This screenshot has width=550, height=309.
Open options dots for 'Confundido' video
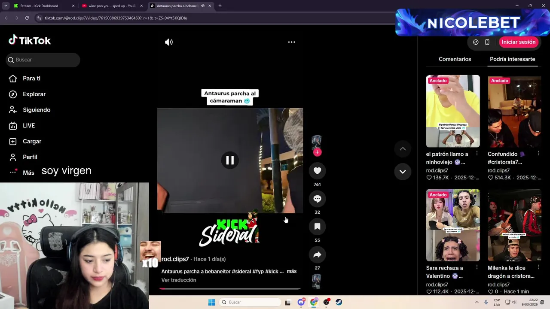click(538, 154)
